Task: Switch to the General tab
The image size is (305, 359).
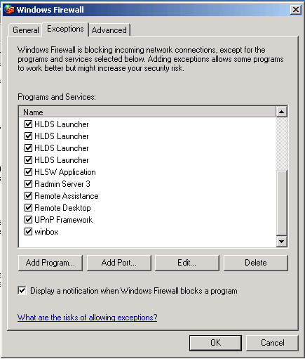Action: click(x=25, y=30)
